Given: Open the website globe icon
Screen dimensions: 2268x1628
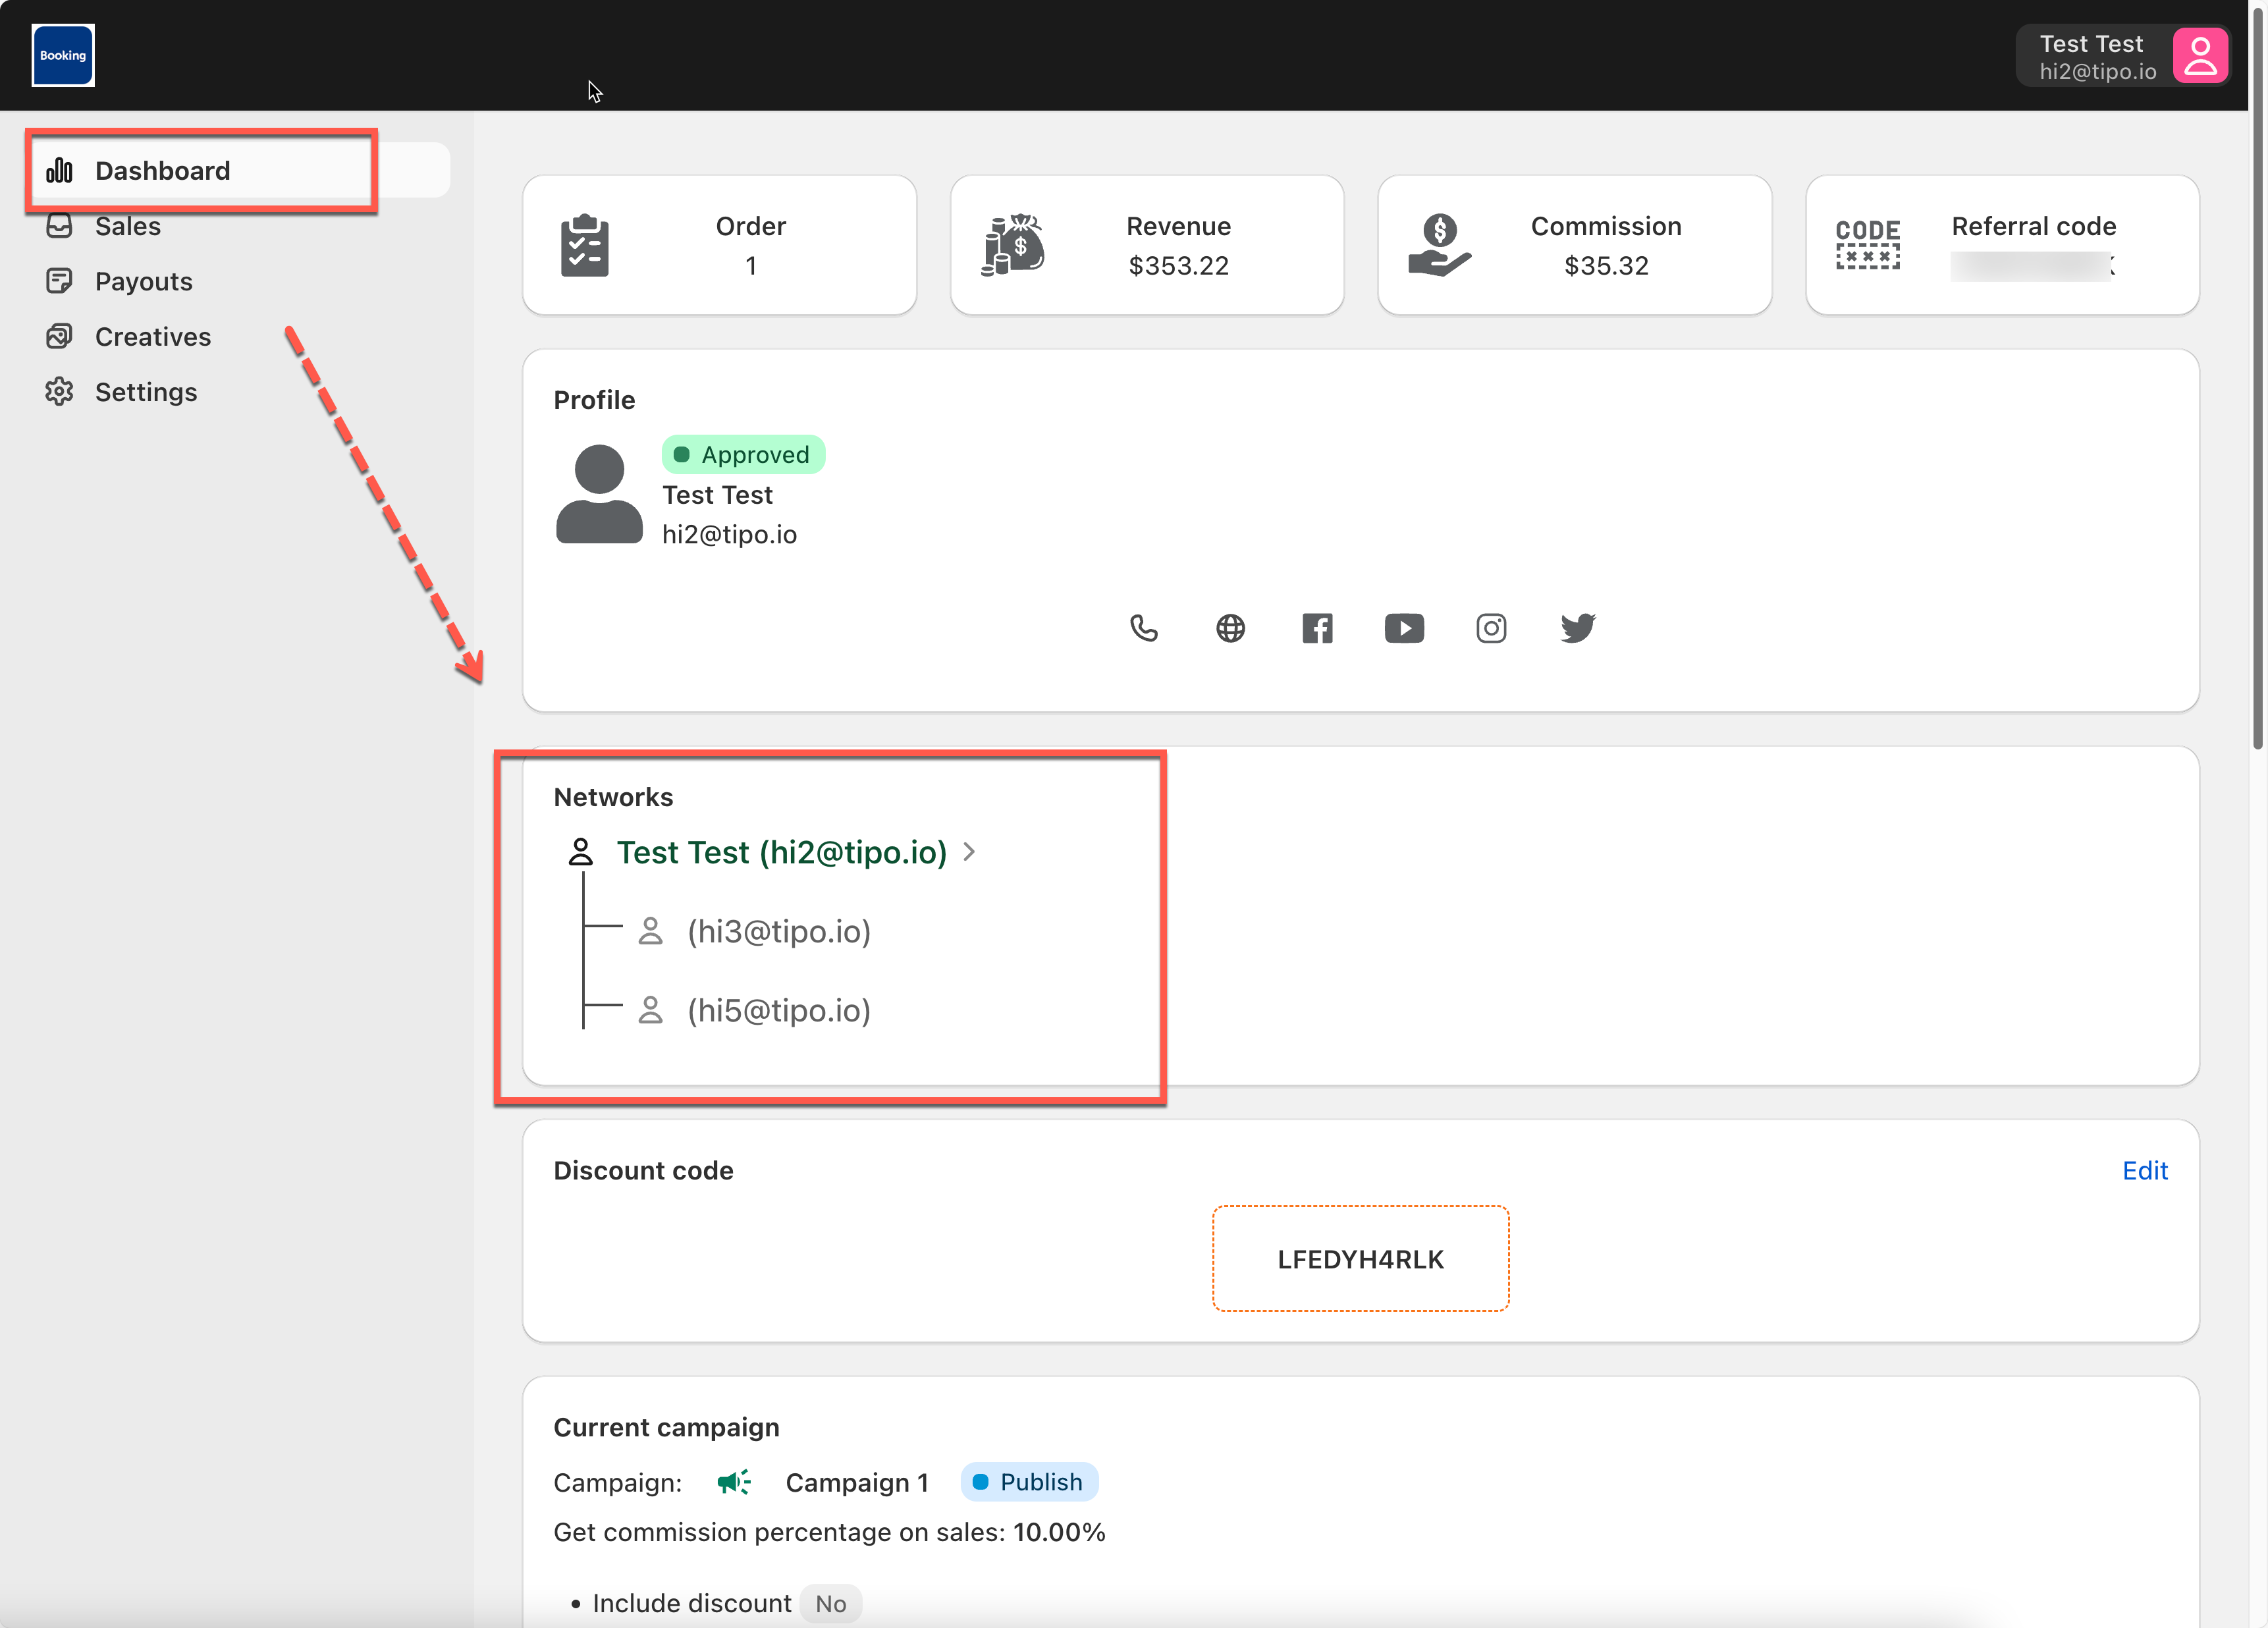Looking at the screenshot, I should coord(1230,628).
